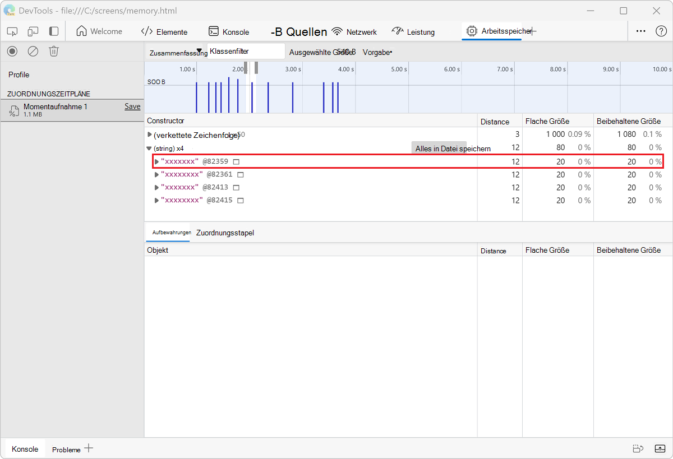Open the DevTools help icon

[x=661, y=31]
